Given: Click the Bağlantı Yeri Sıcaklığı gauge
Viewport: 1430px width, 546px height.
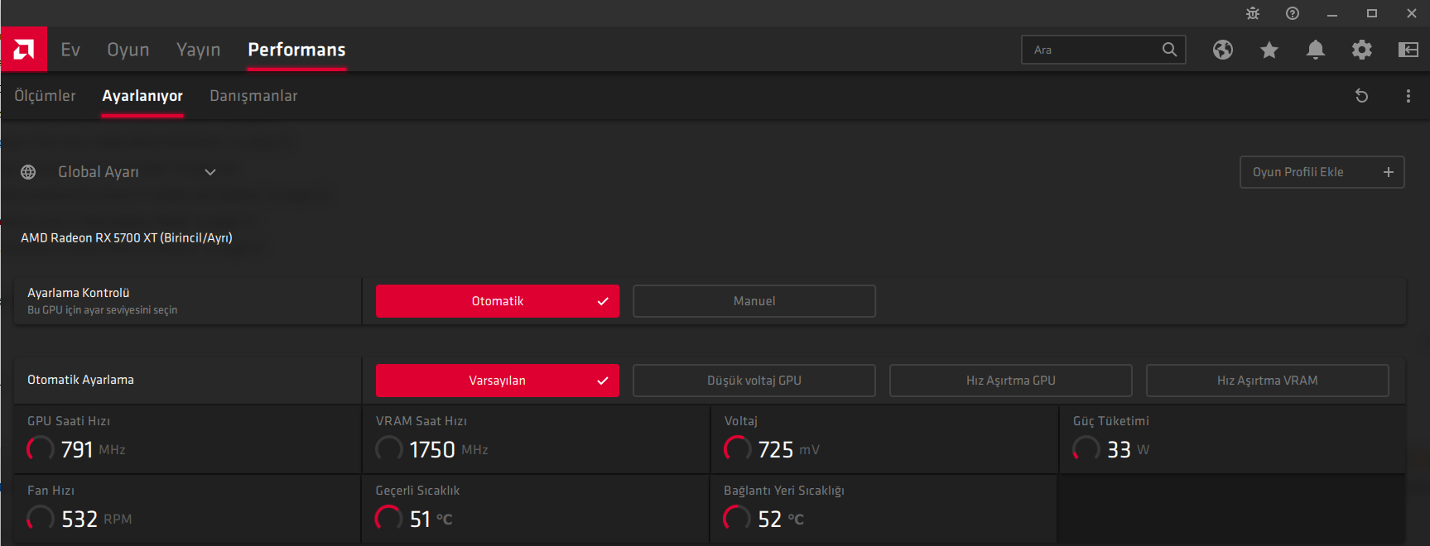Looking at the screenshot, I should point(737,519).
